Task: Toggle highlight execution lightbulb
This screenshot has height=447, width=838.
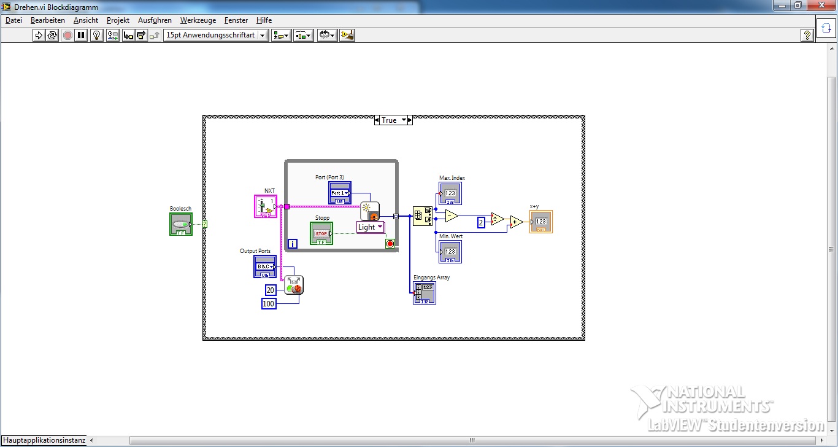Action: pyautogui.click(x=96, y=35)
